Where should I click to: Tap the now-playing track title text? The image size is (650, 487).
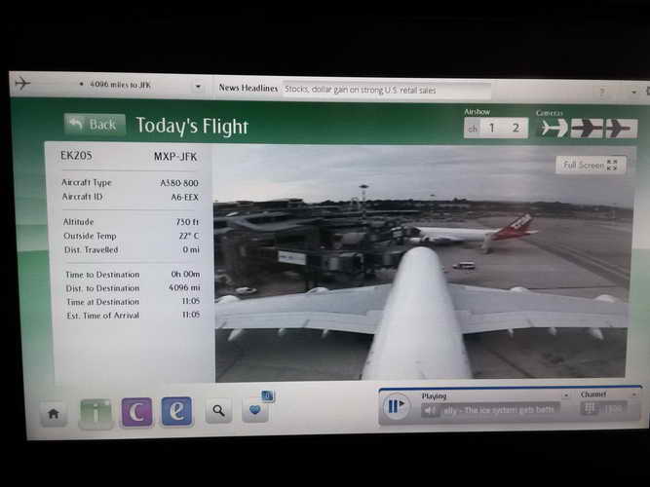[499, 410]
